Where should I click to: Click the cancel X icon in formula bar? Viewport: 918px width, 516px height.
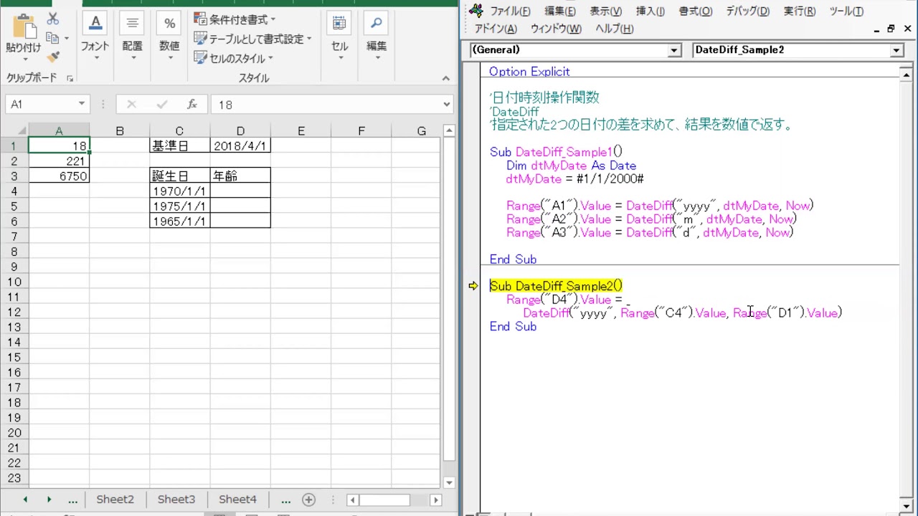[x=131, y=105]
